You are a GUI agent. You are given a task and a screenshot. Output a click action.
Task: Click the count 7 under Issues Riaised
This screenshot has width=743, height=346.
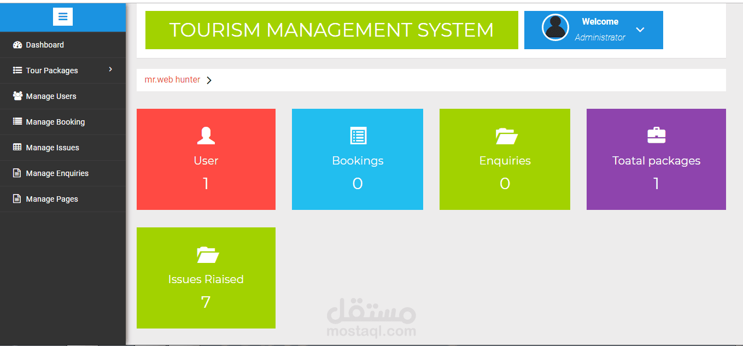pyautogui.click(x=206, y=302)
